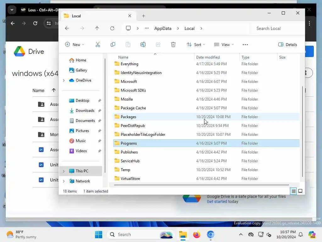
Task: Open File Explorer from taskbar
Action: click(x=183, y=234)
